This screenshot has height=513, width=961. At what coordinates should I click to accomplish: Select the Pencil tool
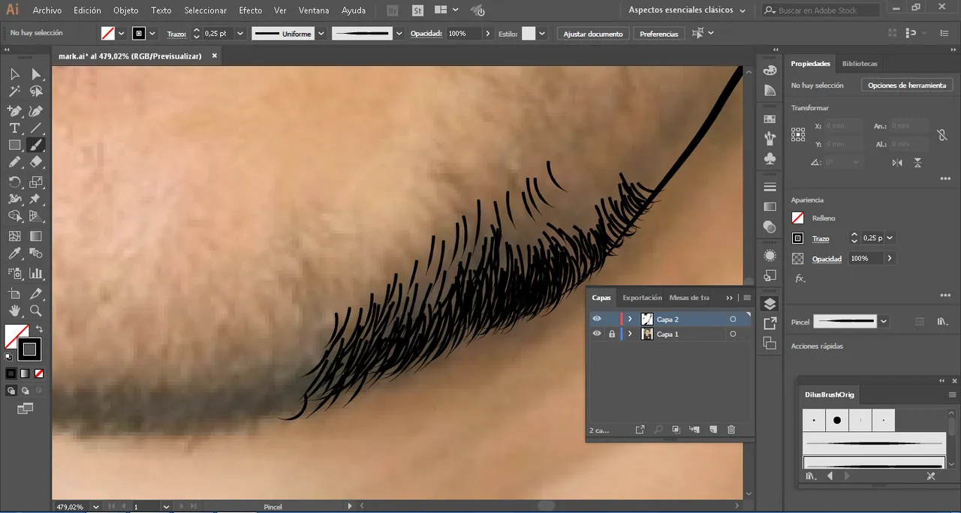coord(14,163)
